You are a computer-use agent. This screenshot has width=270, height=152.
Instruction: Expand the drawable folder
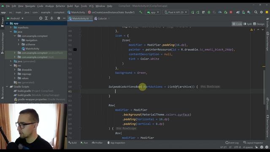pyautogui.click(x=15, y=70)
